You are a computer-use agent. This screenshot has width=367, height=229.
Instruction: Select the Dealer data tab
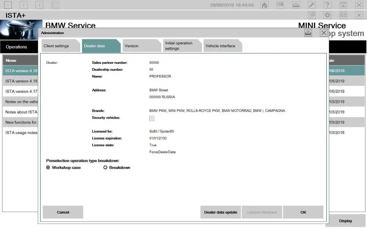coord(101,46)
